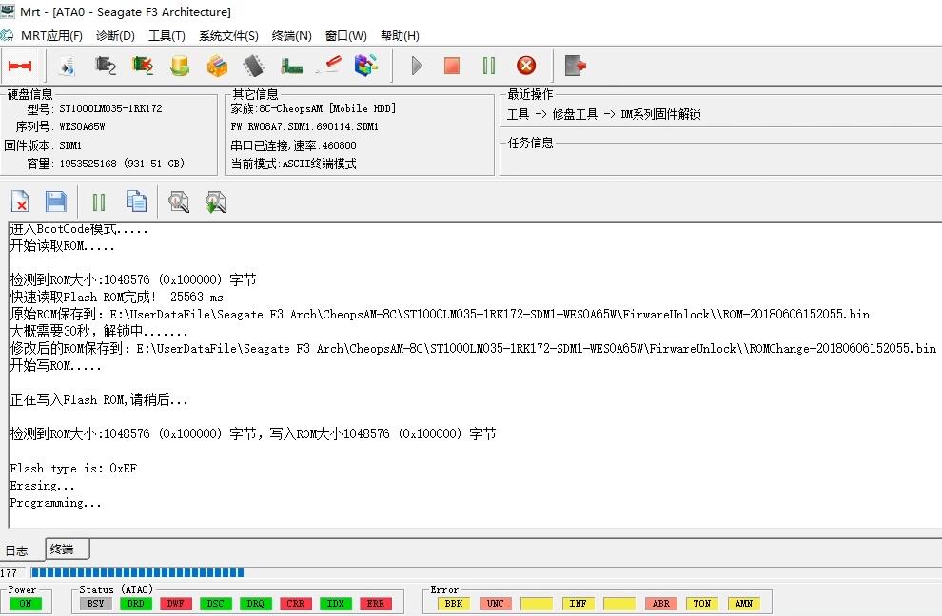Open the document utility icon in main toolbar

tap(68, 66)
